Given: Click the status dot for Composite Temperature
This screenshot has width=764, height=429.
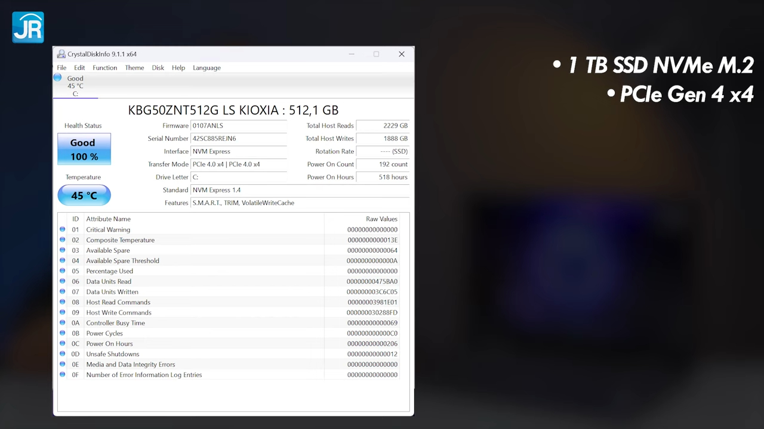Looking at the screenshot, I should (63, 240).
